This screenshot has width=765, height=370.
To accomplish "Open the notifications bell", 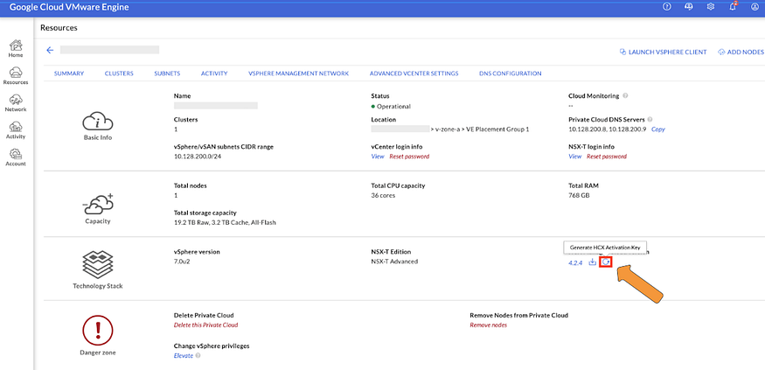I will (733, 6).
